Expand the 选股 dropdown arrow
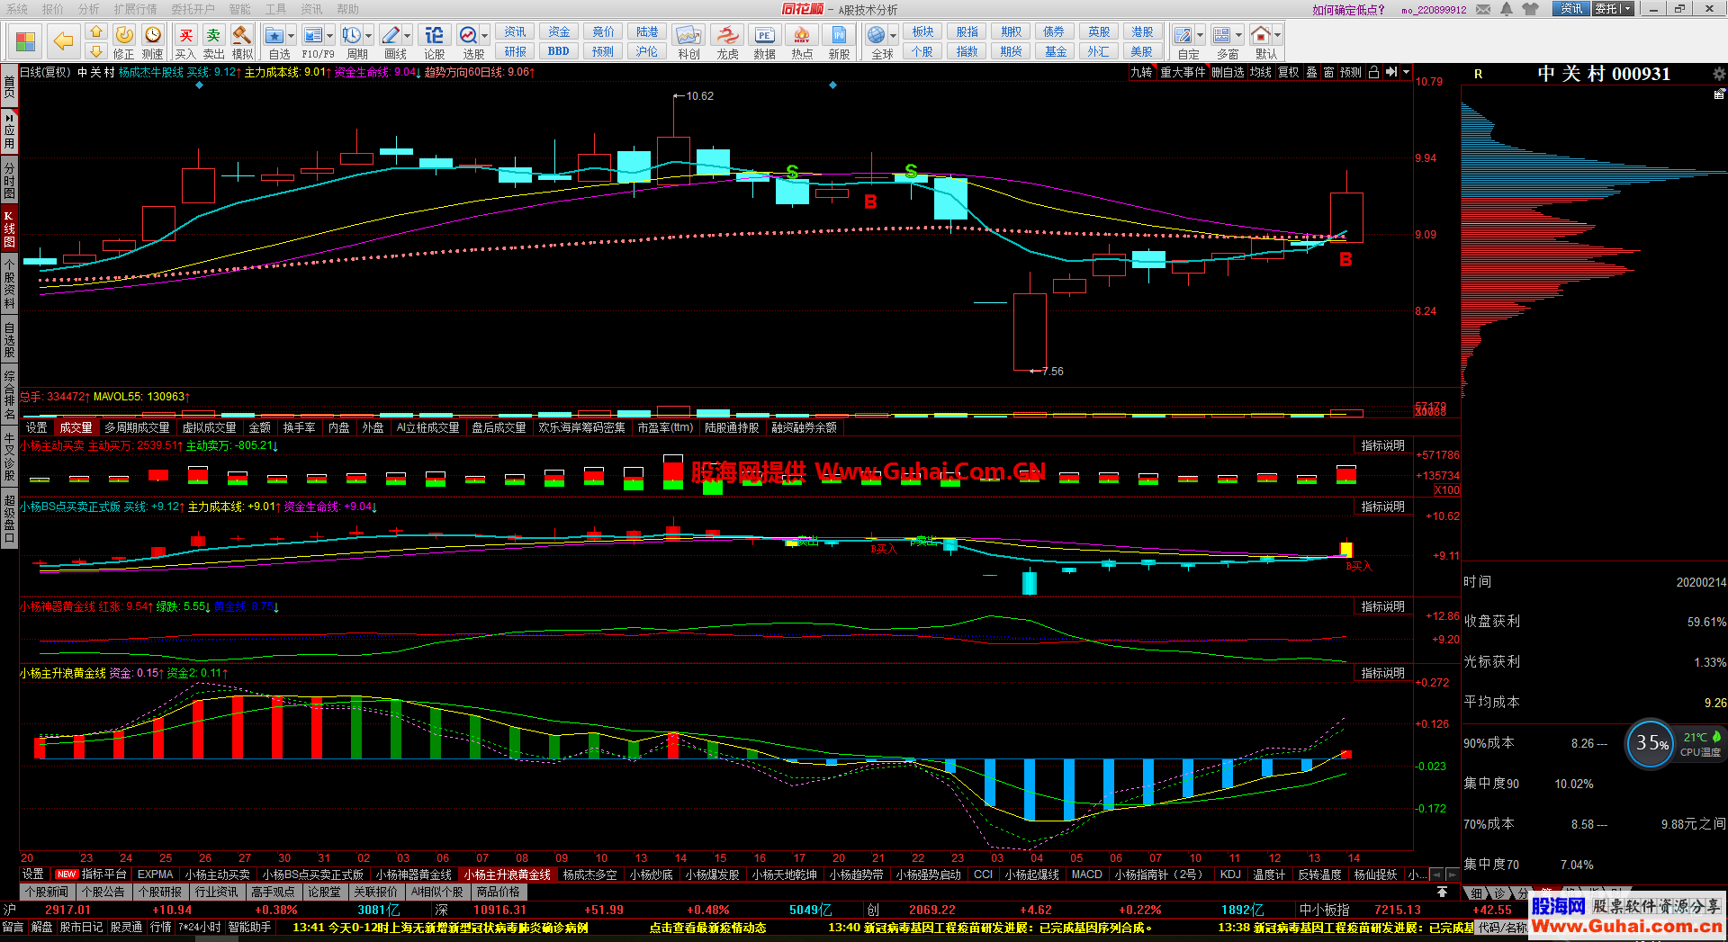 485,36
